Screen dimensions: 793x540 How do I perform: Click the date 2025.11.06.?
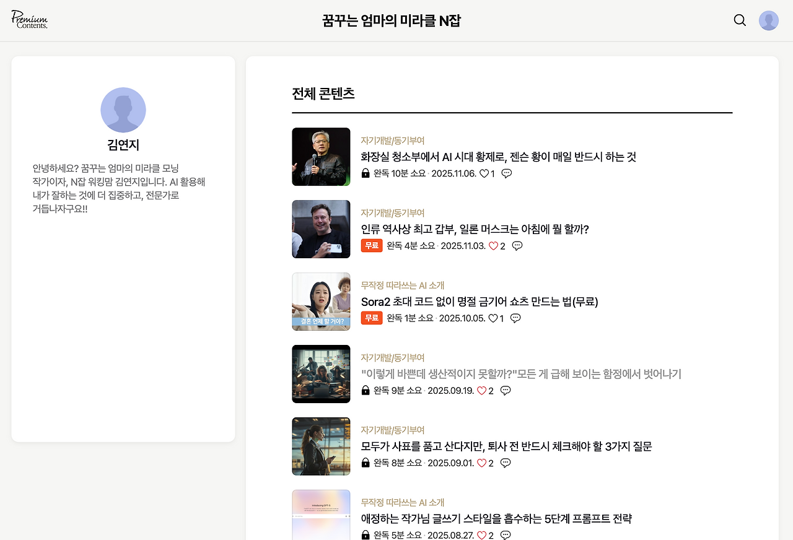coord(453,173)
